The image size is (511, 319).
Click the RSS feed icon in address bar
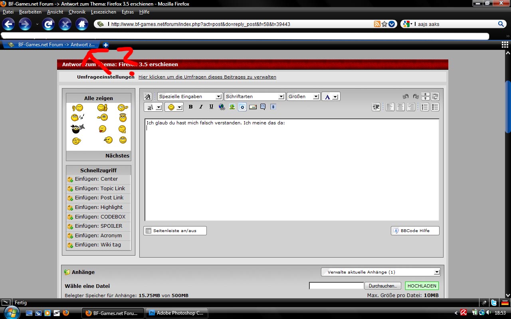point(377,24)
